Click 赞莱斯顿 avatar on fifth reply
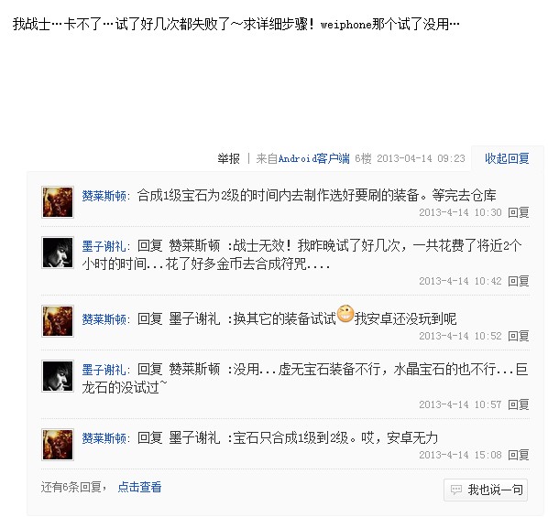Screen dimensions: 548x517 coord(58,445)
